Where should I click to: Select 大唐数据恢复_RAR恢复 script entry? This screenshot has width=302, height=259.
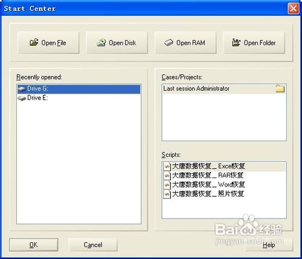point(224,176)
